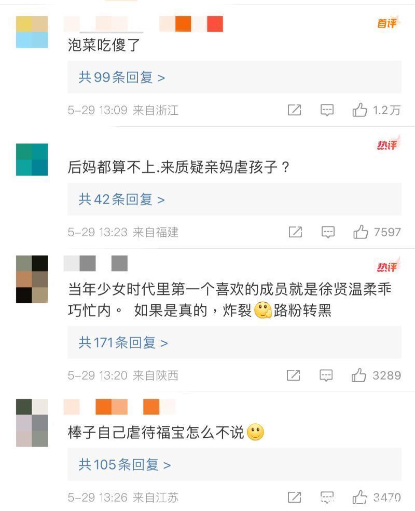Open first commenter's yellow-blue avatar
The image size is (415, 511).
point(32,32)
